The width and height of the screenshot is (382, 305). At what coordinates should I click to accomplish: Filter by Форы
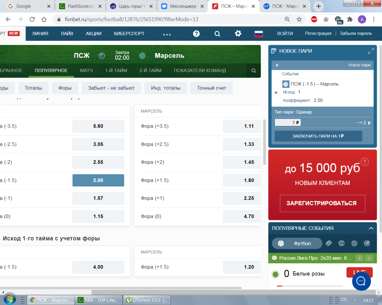(65, 88)
